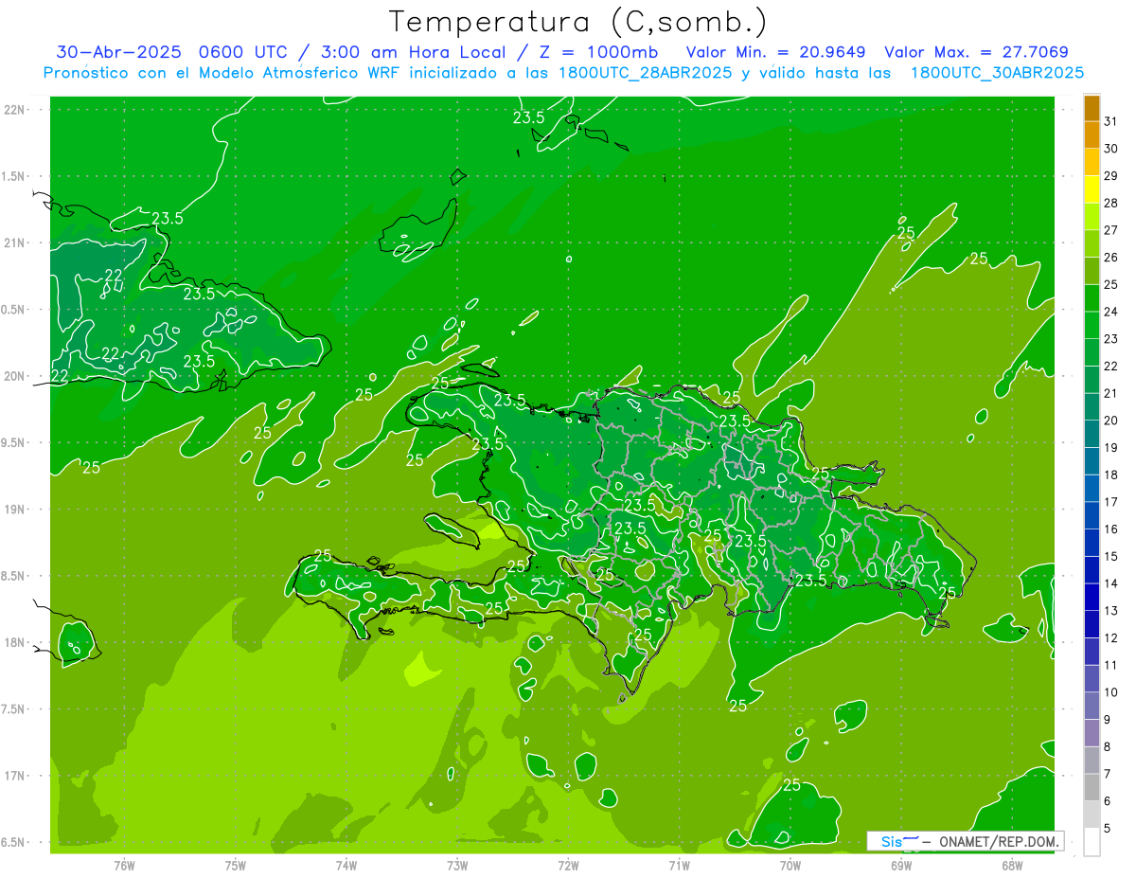This screenshot has height=878, width=1136.
Task: Click the '74W' longitude label
Action: pyautogui.click(x=346, y=866)
